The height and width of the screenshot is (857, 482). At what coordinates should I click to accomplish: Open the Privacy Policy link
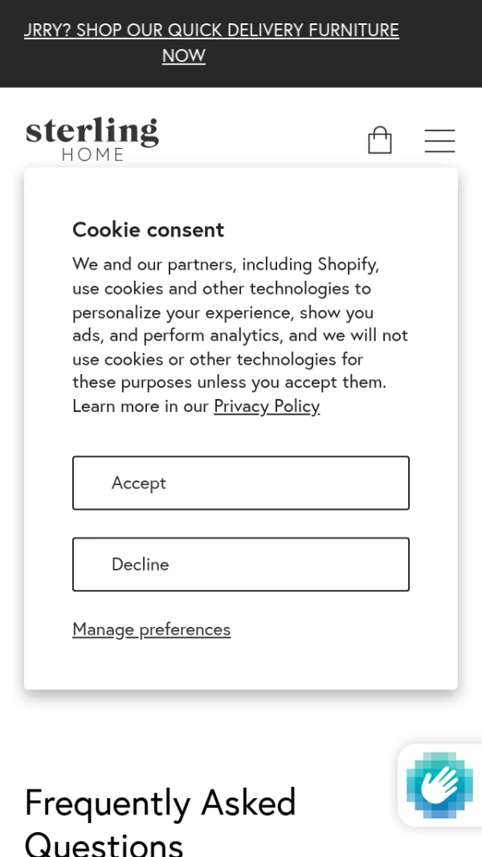click(267, 406)
